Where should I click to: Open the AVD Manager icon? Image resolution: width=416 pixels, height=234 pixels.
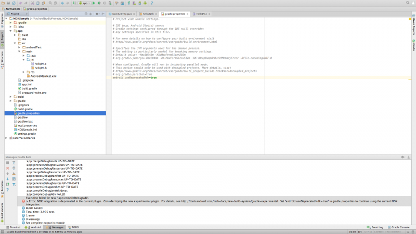(134, 3)
